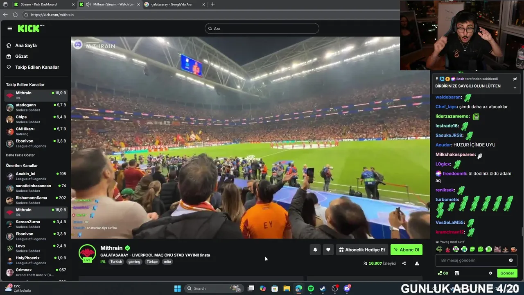524x295 pixels.
Task: Open Spotify from the taskbar
Action: click(311, 288)
